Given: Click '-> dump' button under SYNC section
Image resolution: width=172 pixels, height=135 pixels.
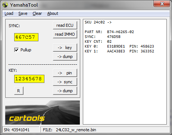Looking at the screenshot, I should point(65,57).
